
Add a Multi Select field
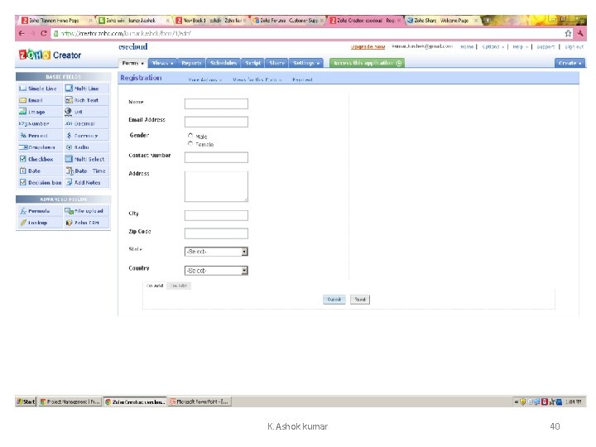tap(86, 159)
